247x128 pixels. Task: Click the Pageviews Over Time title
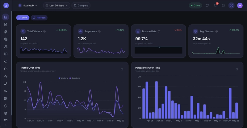click(148, 68)
